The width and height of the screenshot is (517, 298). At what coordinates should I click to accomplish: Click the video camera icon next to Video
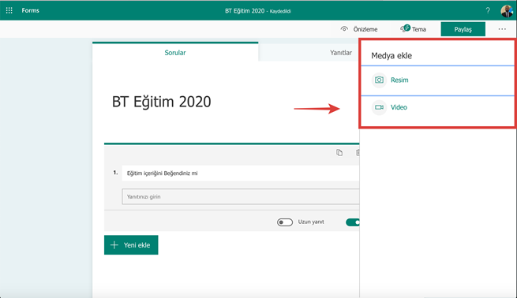click(379, 107)
